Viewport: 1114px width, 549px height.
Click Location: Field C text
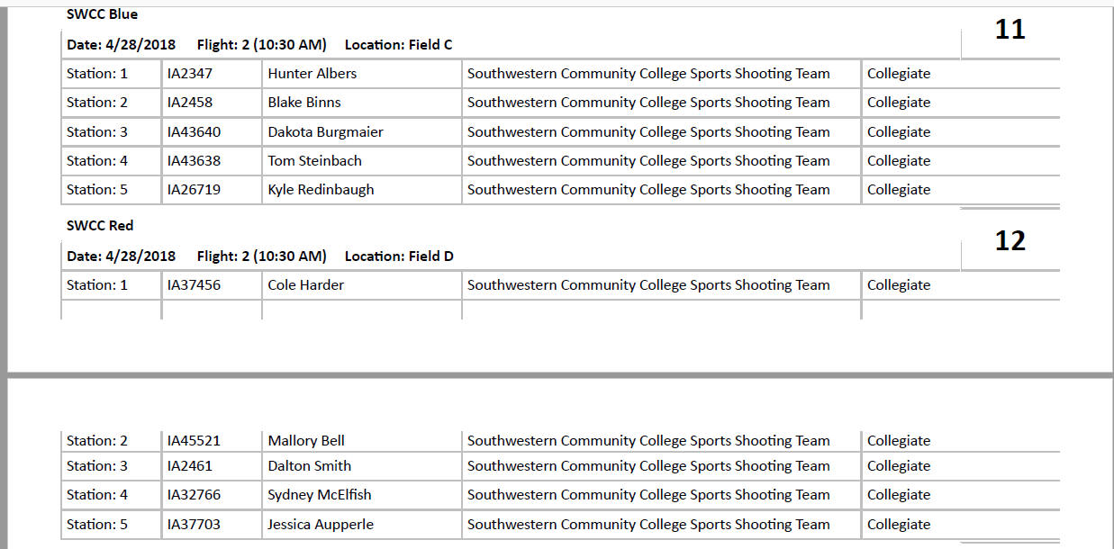pyautogui.click(x=398, y=45)
